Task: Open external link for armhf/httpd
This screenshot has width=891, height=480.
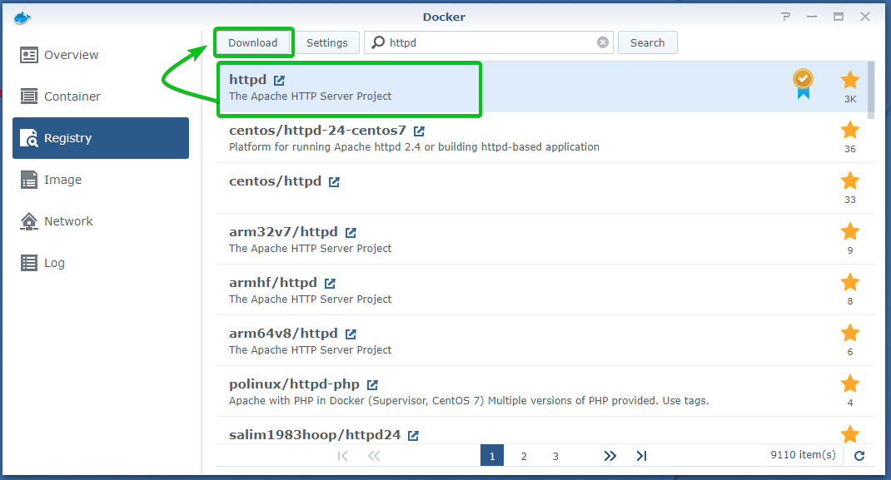Action: click(330, 283)
